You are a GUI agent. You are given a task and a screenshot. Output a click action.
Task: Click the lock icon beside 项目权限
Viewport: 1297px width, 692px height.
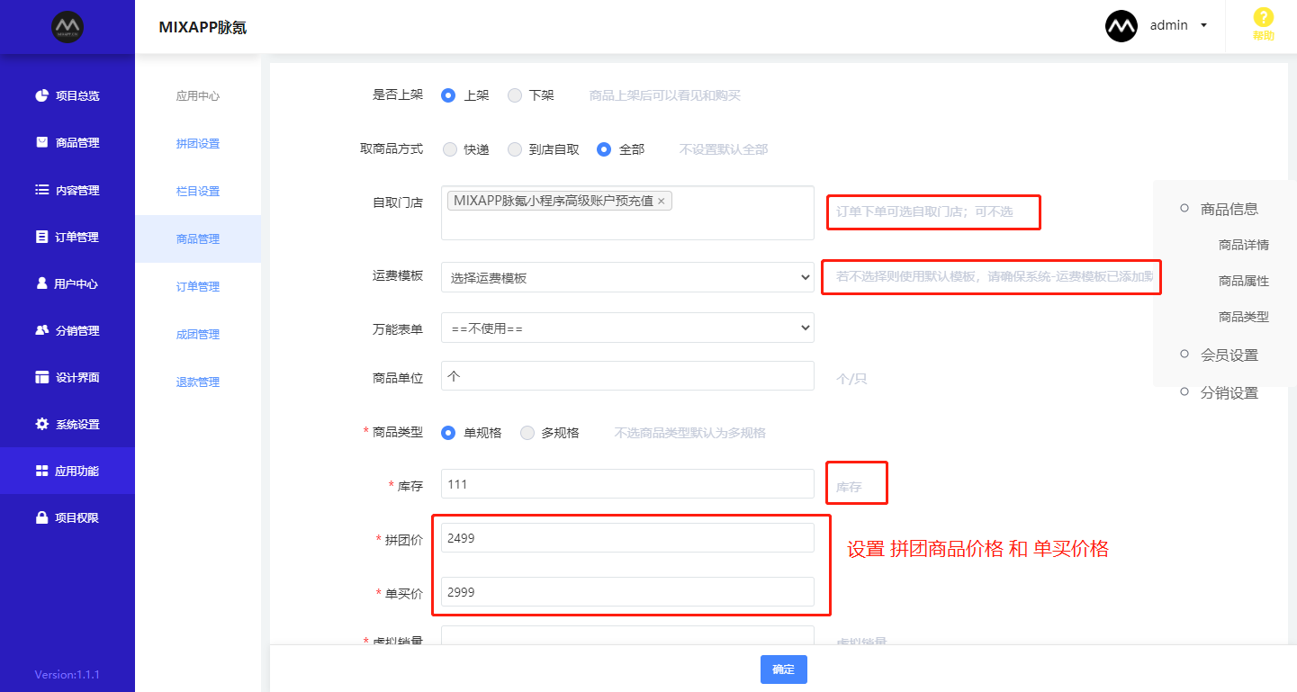click(x=41, y=517)
